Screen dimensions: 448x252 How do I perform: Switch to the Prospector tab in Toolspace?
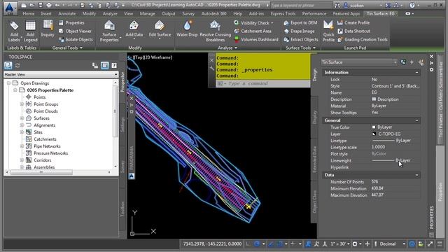122,82
